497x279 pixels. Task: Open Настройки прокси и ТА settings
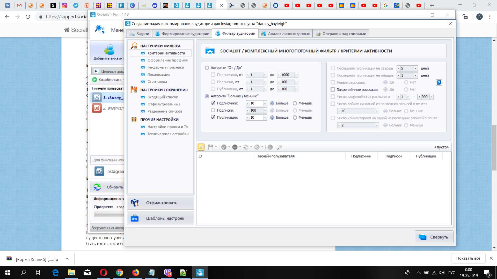click(x=168, y=127)
